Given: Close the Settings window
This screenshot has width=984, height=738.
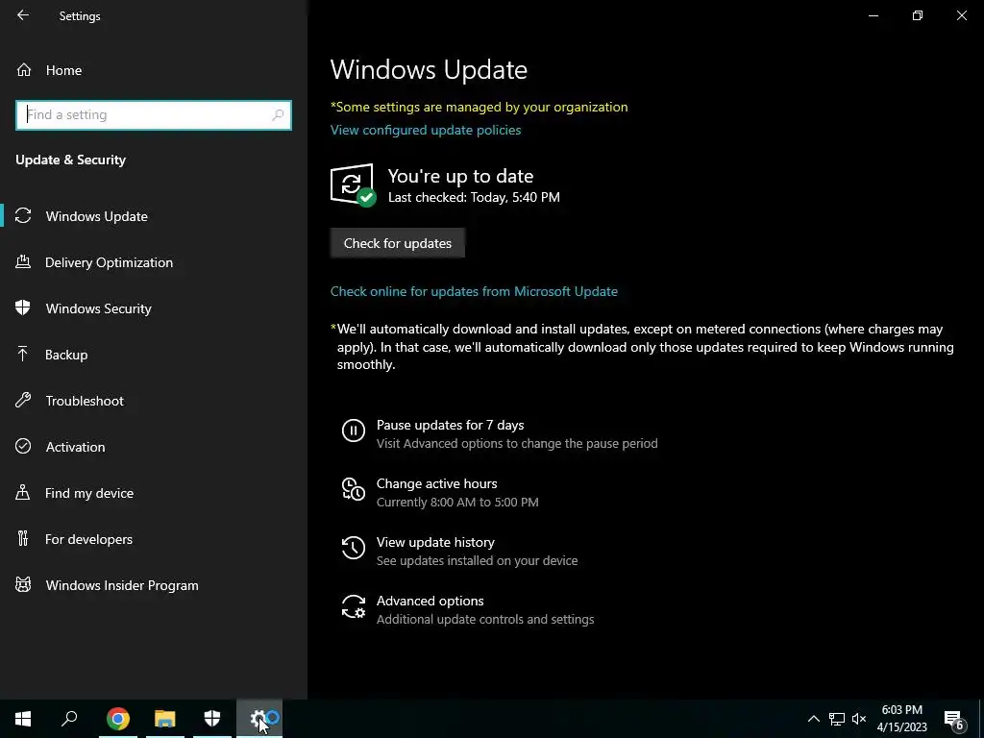Looking at the screenshot, I should click(x=961, y=15).
